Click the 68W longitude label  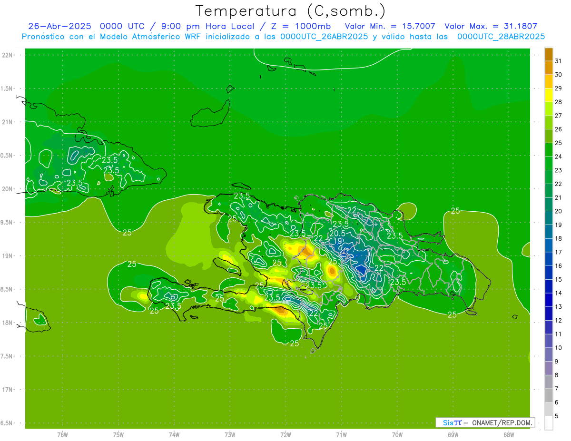tap(508, 434)
